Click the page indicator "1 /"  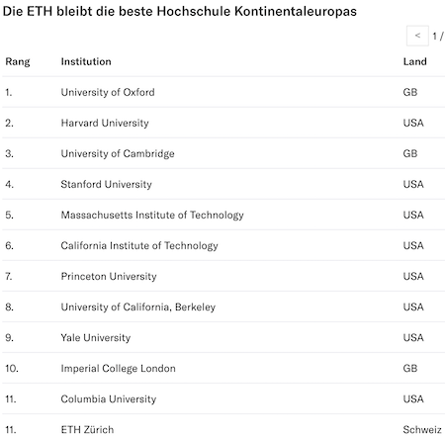tap(438, 36)
